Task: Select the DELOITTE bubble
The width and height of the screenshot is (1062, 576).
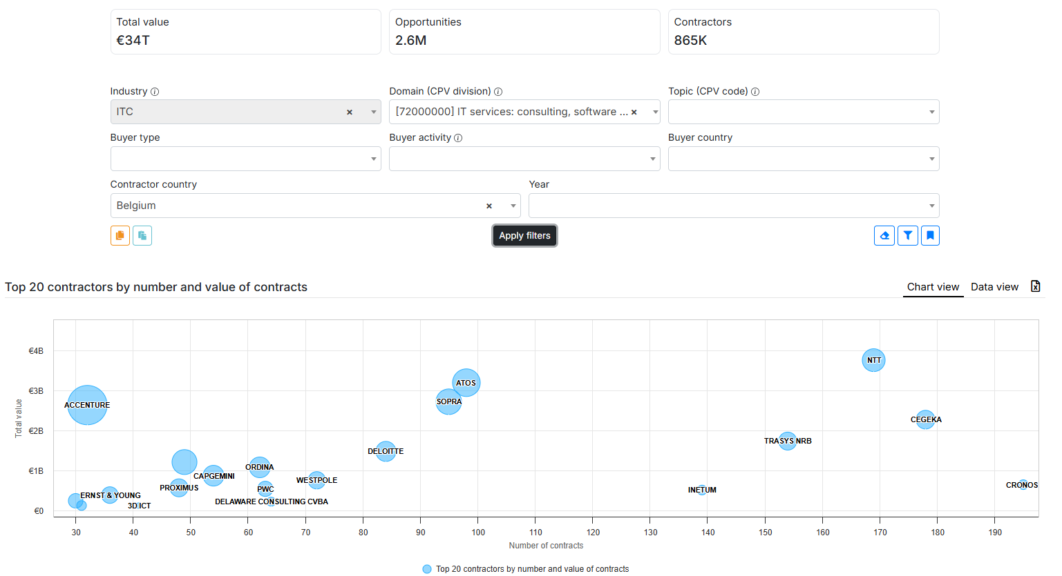Action: pyautogui.click(x=386, y=452)
